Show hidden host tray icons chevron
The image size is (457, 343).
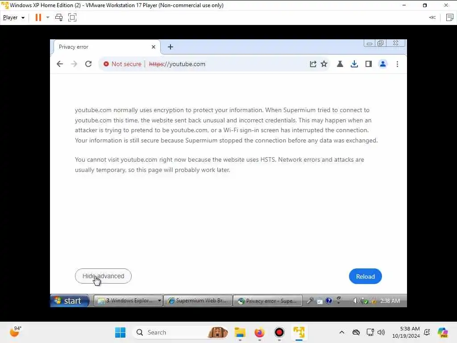(x=342, y=332)
